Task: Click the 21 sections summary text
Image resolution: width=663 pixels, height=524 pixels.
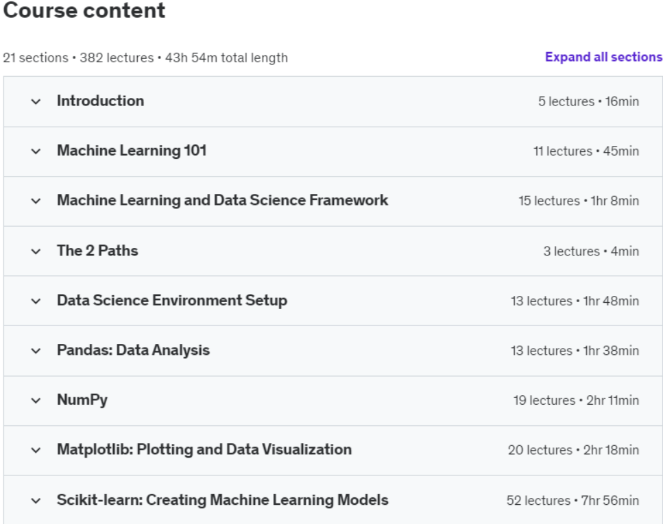Action: (145, 58)
